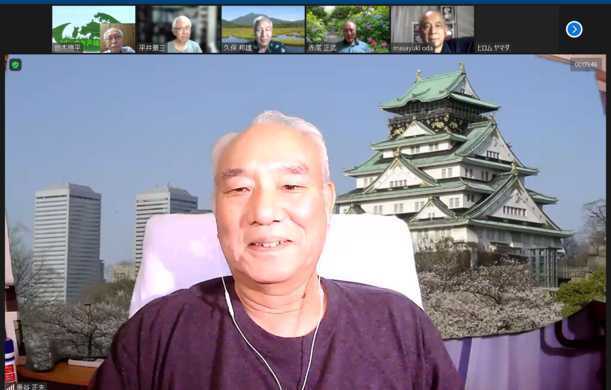Click the main speaker video view
This screenshot has width=611, height=390.
304,227
